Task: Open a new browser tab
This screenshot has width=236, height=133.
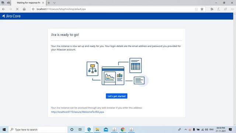Action: pyautogui.click(x=49, y=3)
